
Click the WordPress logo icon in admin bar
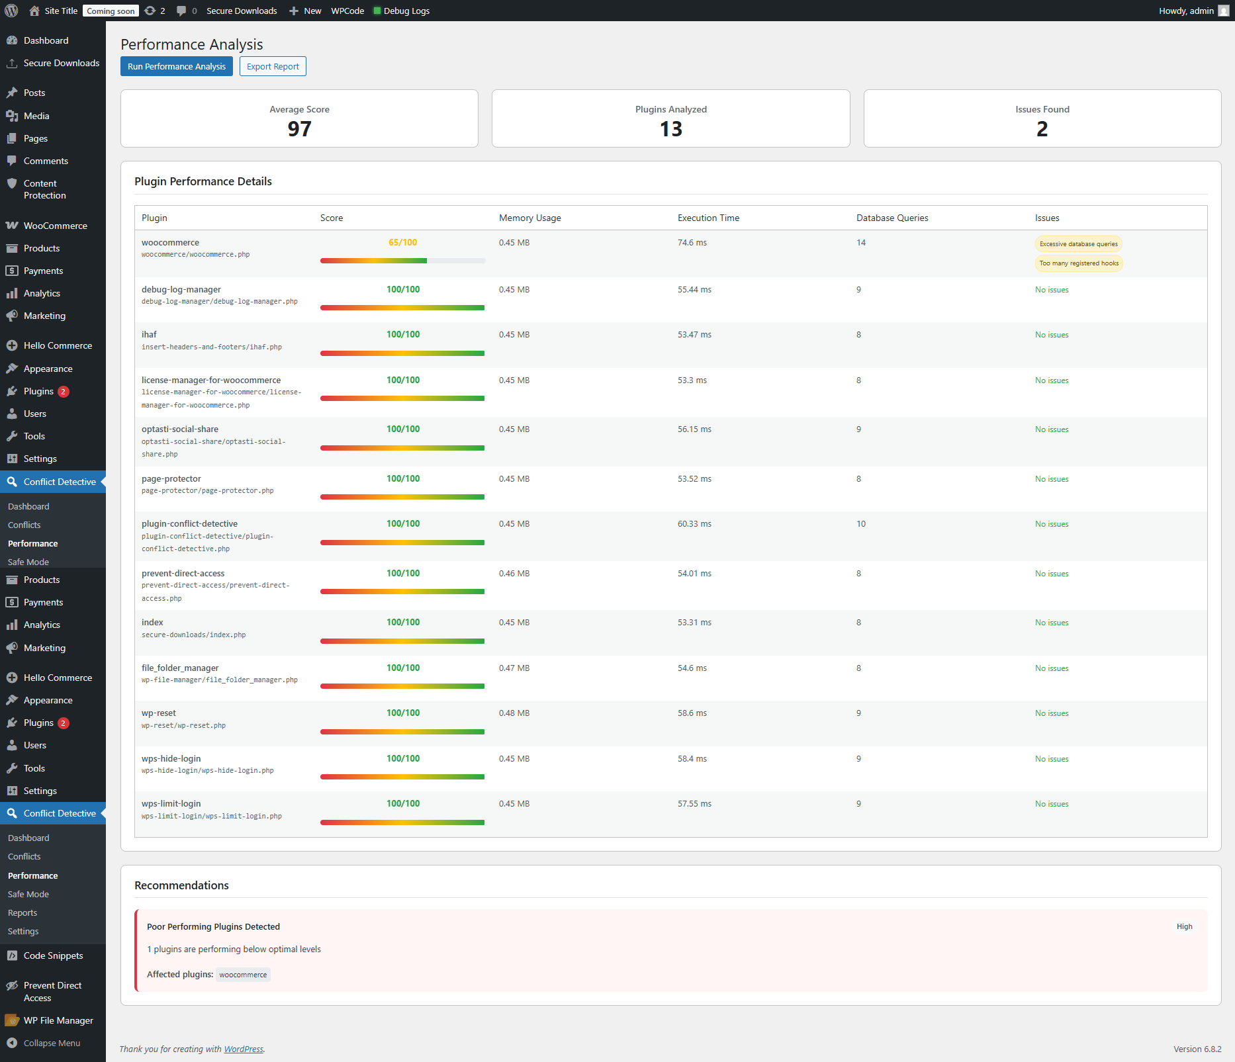click(11, 11)
